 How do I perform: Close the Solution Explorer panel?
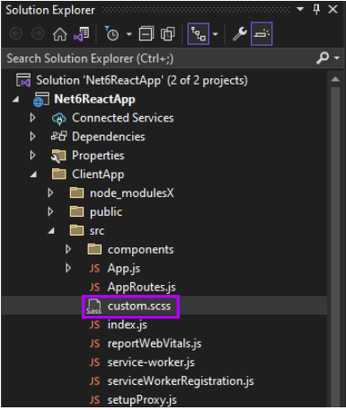(333, 10)
